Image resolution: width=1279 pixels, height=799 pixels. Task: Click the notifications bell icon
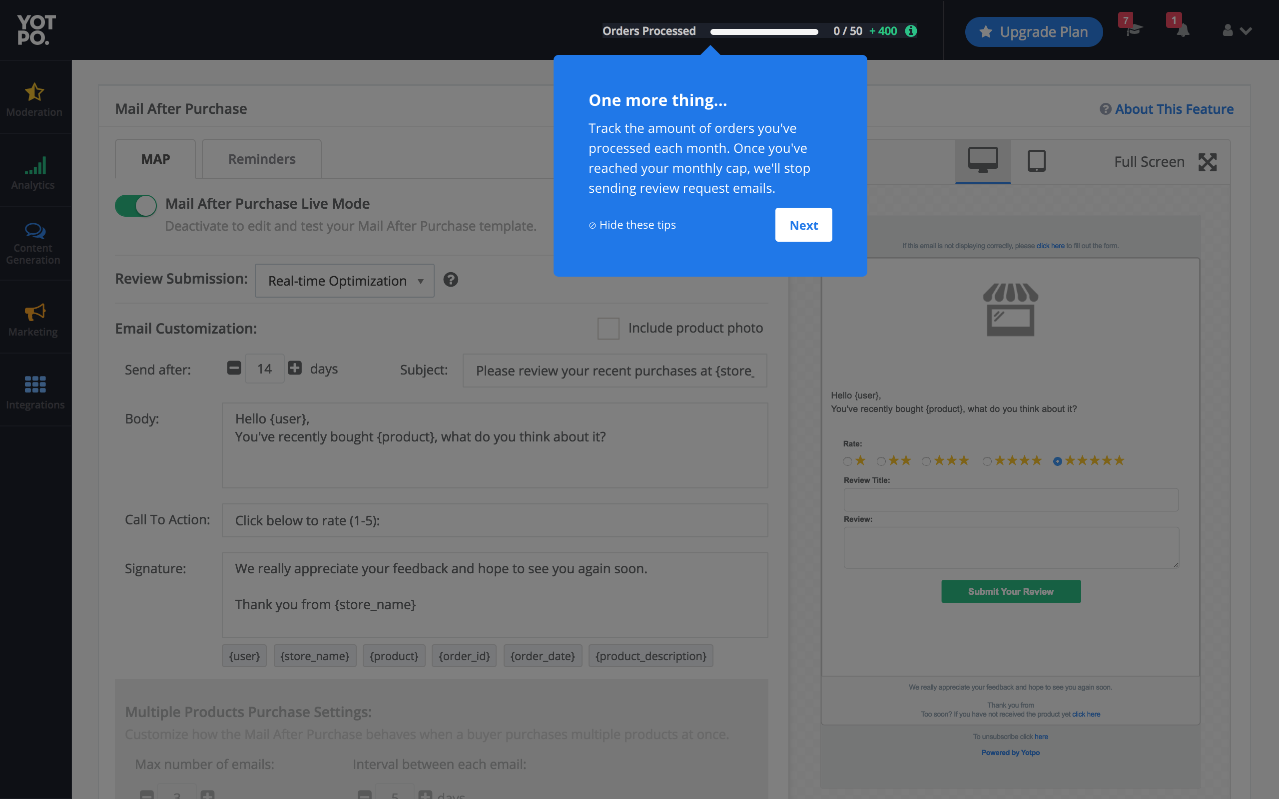tap(1183, 30)
